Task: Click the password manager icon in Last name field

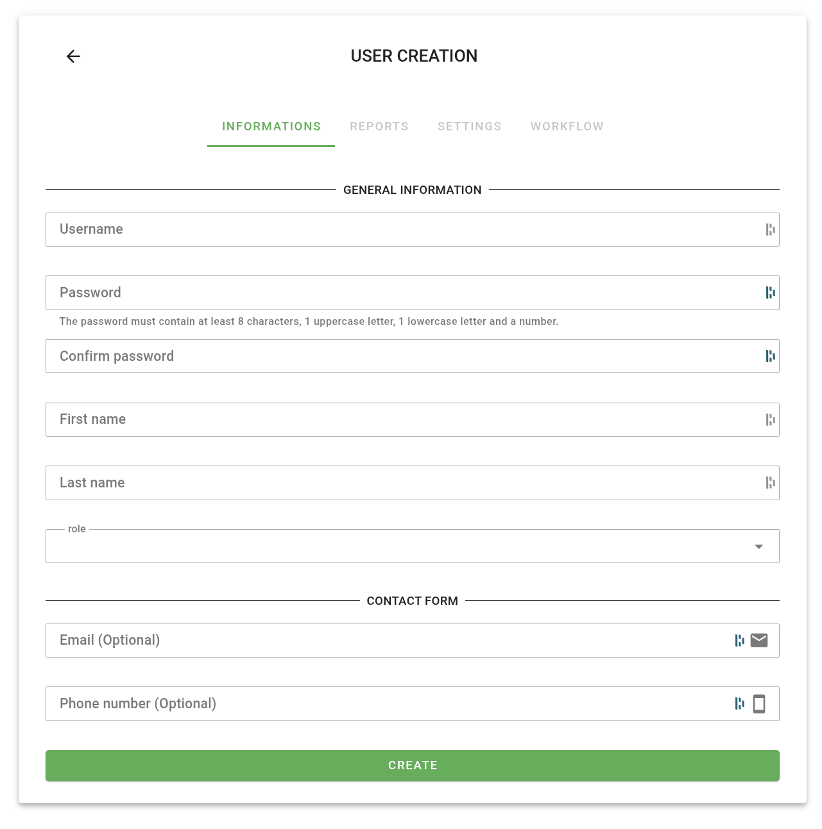Action: coord(770,483)
